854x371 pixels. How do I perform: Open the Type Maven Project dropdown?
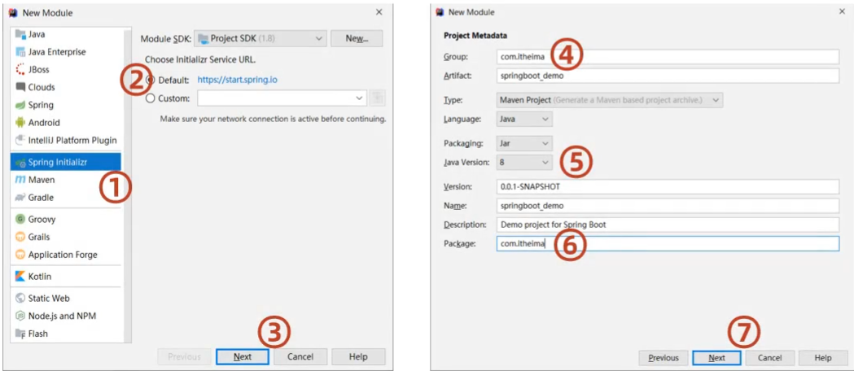pos(610,100)
